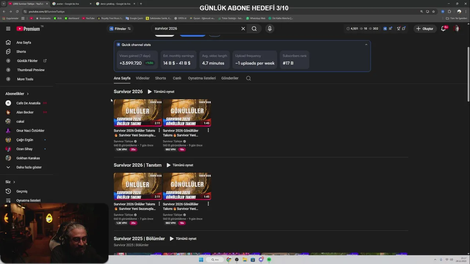Open Discord from the taskbar
This screenshot has width=470, height=264.
[261, 260]
